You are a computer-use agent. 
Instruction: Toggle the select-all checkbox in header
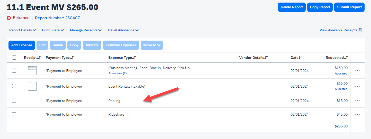(x=14, y=58)
